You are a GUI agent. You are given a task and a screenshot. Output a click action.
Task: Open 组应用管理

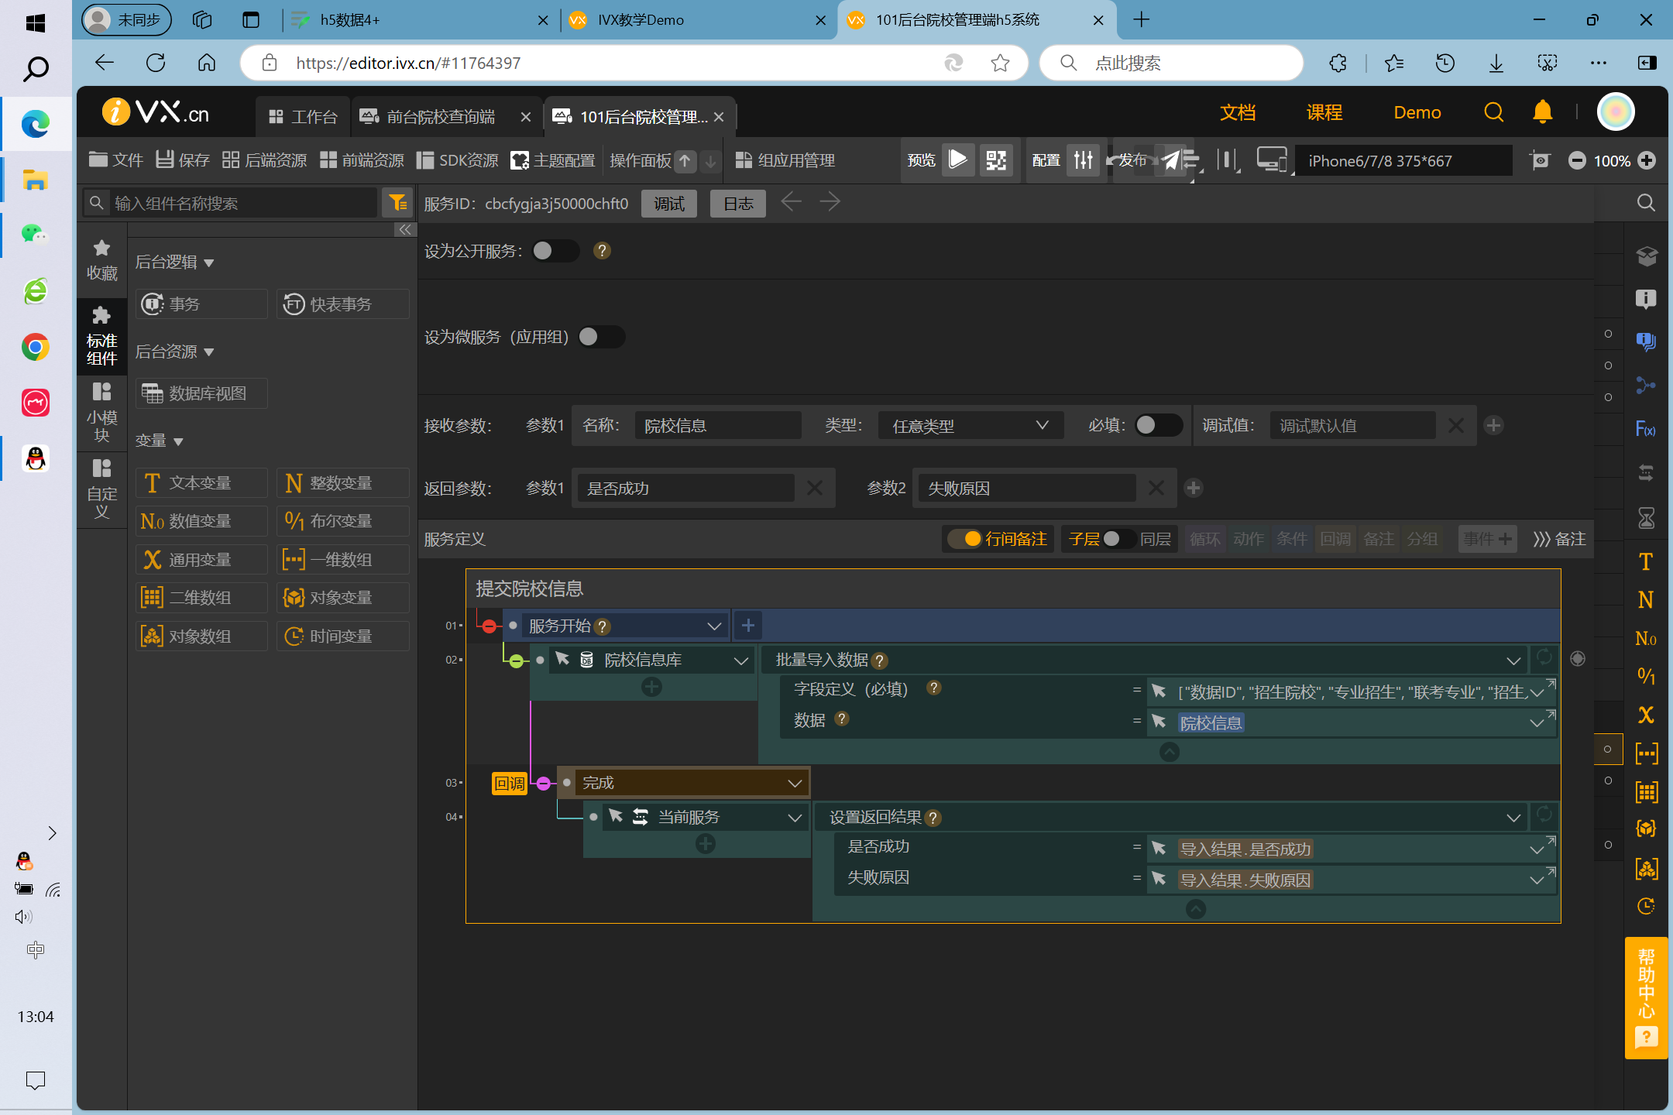tap(785, 160)
